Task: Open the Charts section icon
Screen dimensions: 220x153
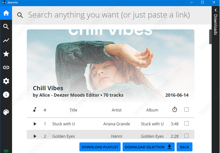Action: [6, 40]
